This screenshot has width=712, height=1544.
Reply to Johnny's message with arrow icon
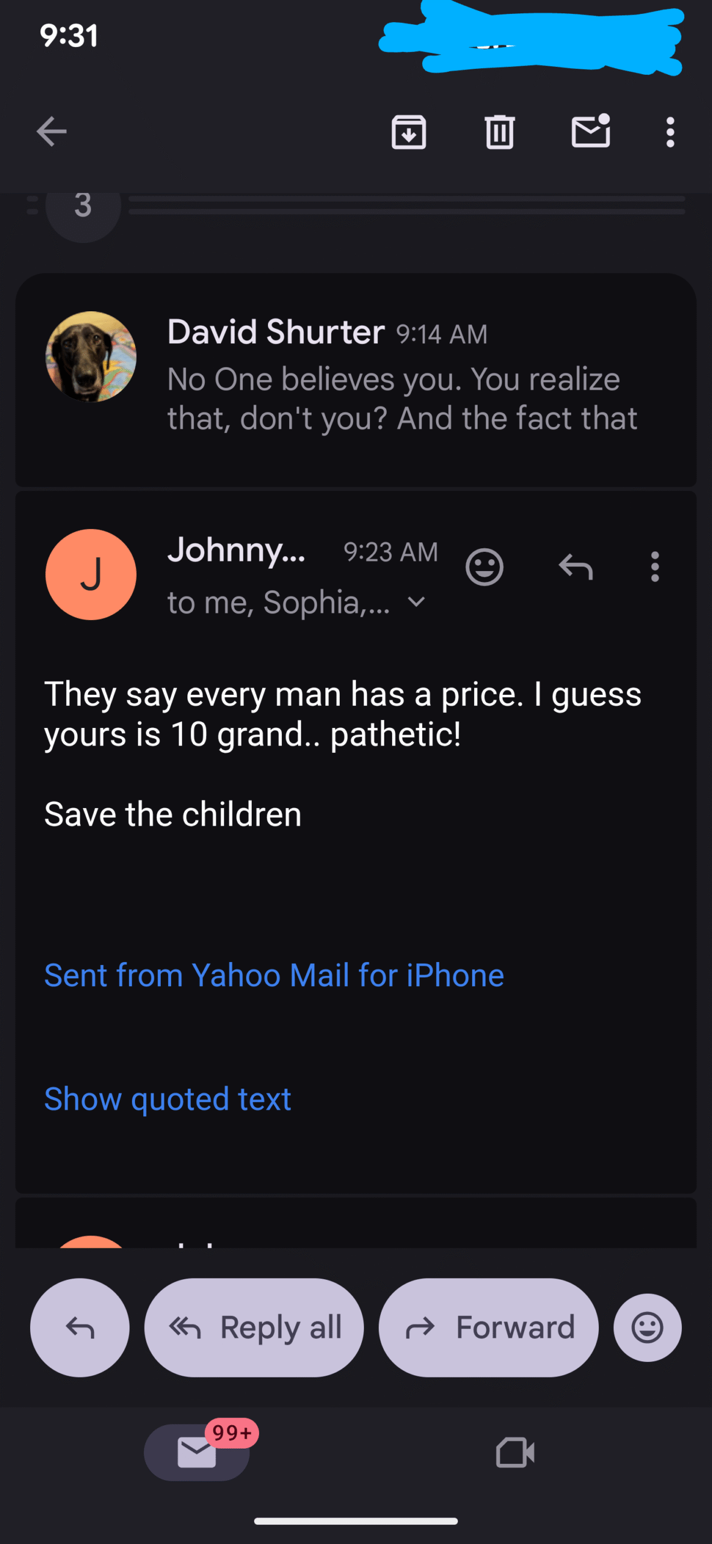(x=576, y=567)
